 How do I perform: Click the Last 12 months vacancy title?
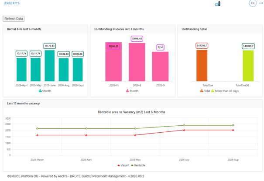(23, 104)
